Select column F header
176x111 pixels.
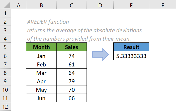(162, 5)
